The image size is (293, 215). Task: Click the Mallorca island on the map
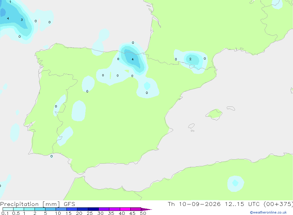214,114
